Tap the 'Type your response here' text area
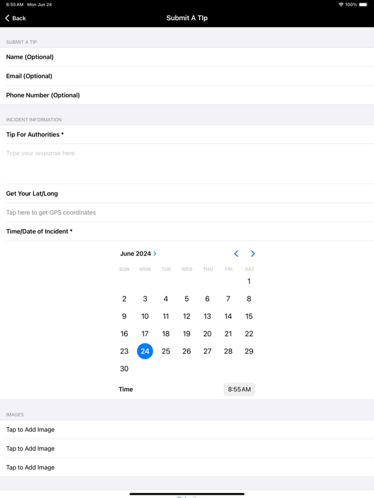 coord(187,164)
